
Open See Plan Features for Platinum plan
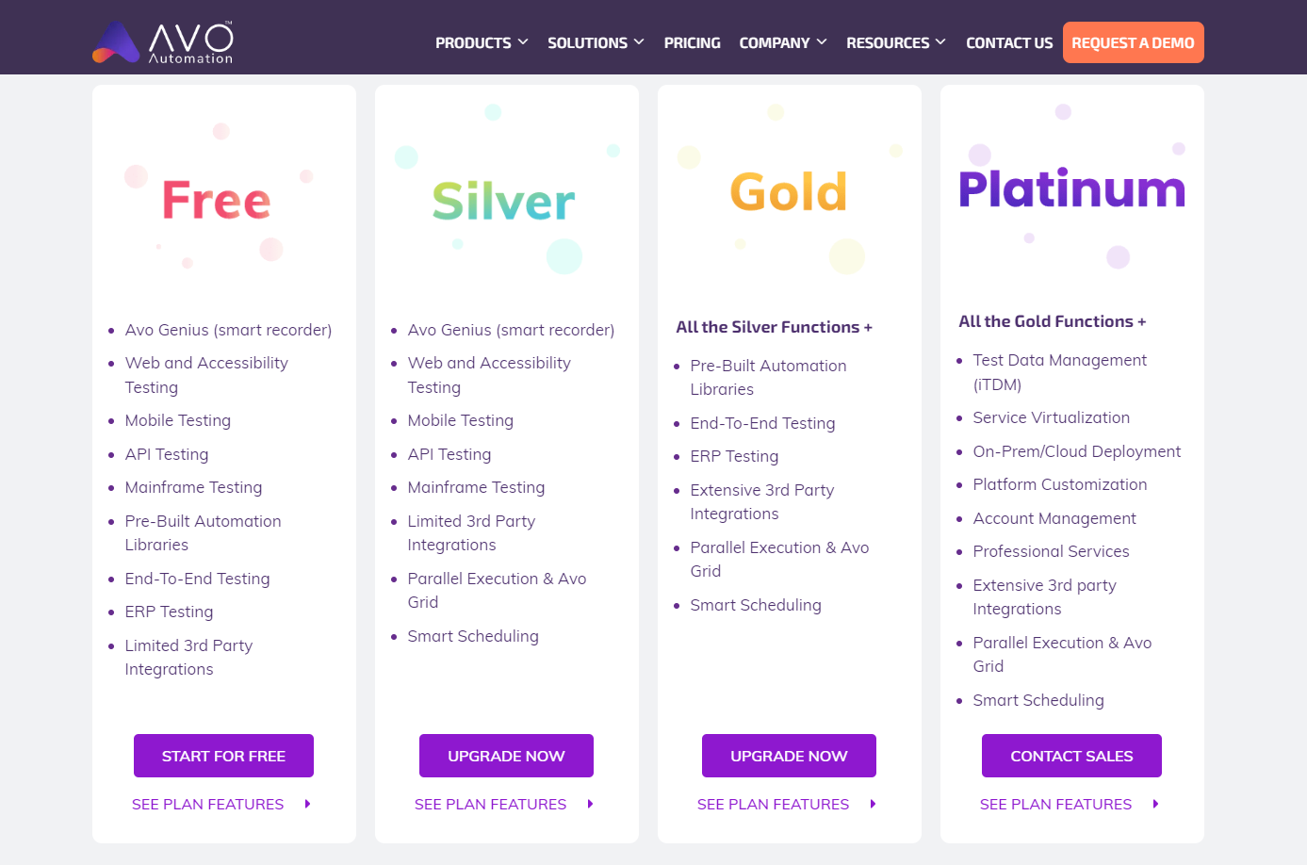[1055, 804]
